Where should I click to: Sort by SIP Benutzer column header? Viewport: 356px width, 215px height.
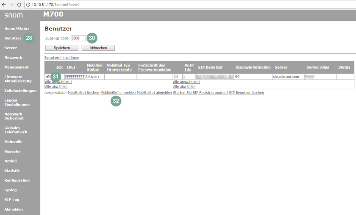coord(210,67)
